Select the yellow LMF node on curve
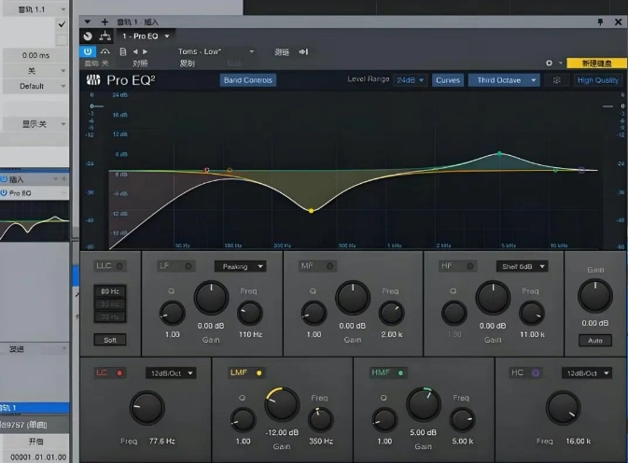This screenshot has height=463, width=628. (x=311, y=210)
